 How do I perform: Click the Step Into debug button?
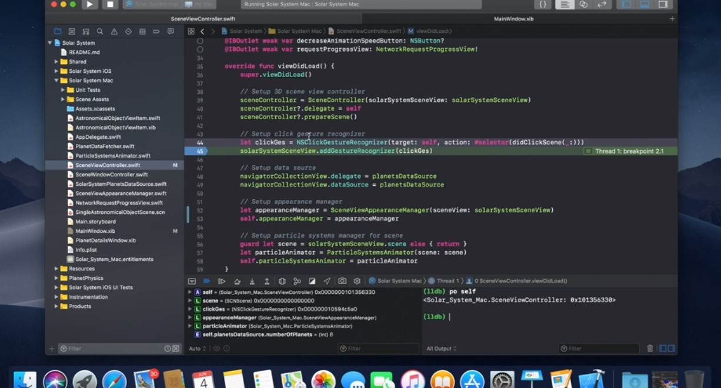252,281
